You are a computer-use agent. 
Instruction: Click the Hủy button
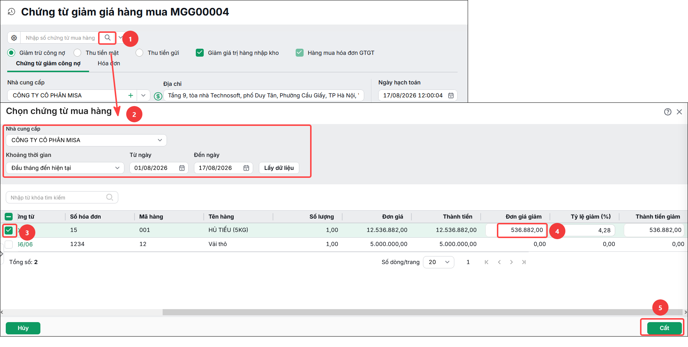point(23,328)
